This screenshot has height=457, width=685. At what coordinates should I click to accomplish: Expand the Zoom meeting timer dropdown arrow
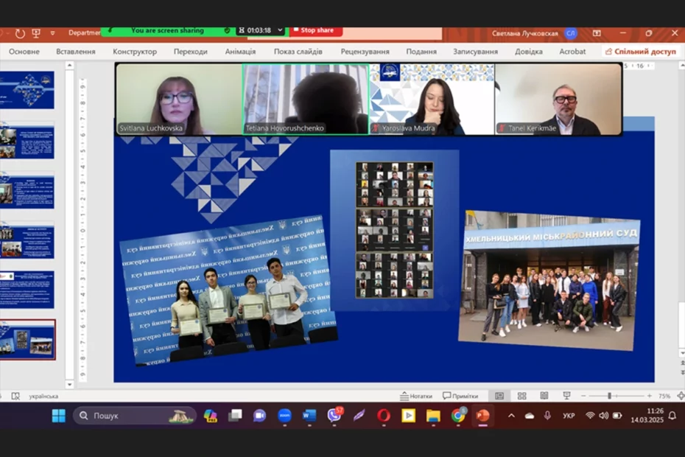point(280,30)
